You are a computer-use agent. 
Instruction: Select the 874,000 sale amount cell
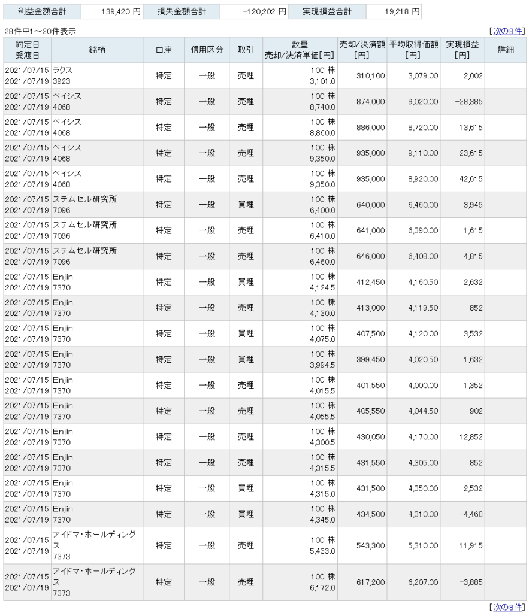tap(362, 102)
